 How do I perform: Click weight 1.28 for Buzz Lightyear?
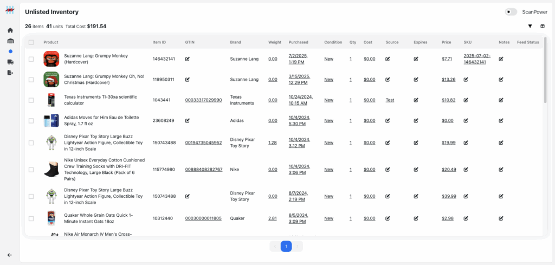click(273, 143)
